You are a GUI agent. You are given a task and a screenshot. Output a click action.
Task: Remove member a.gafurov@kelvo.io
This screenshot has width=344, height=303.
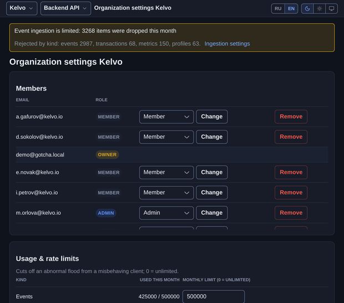pos(291,117)
